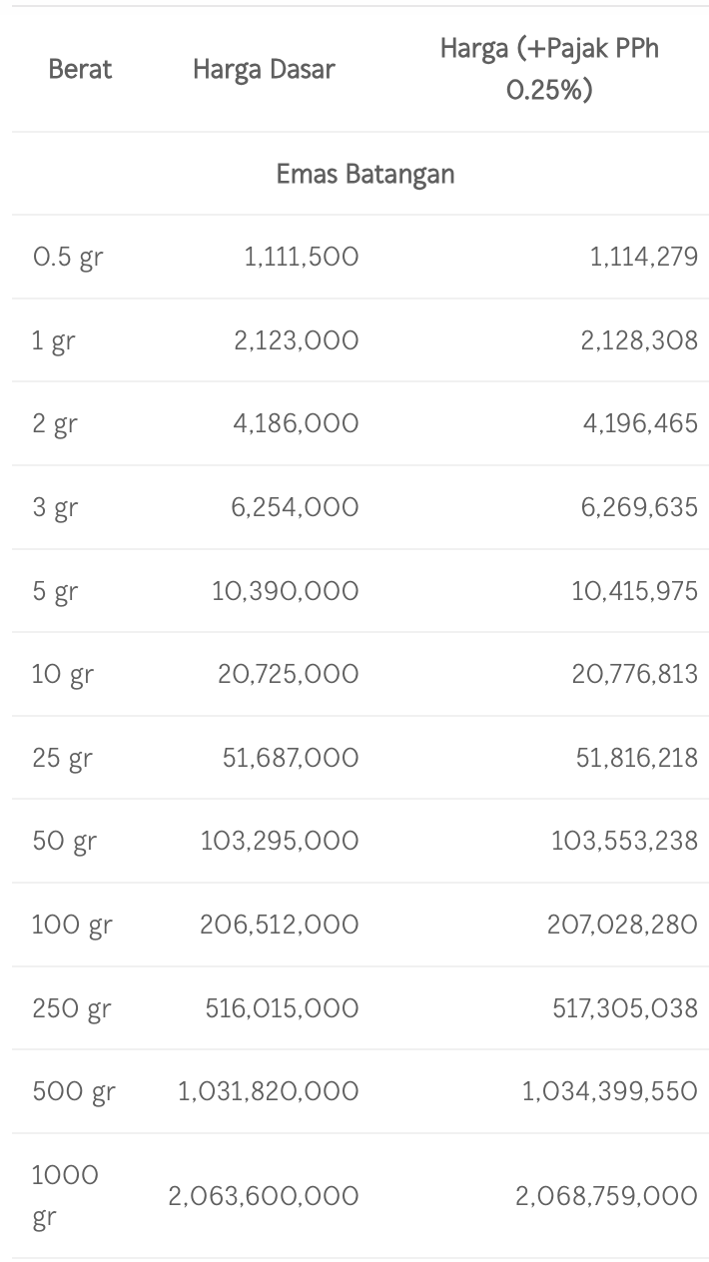Select taxed price 2,068,759,000
709x1262 pixels.
[606, 1196]
